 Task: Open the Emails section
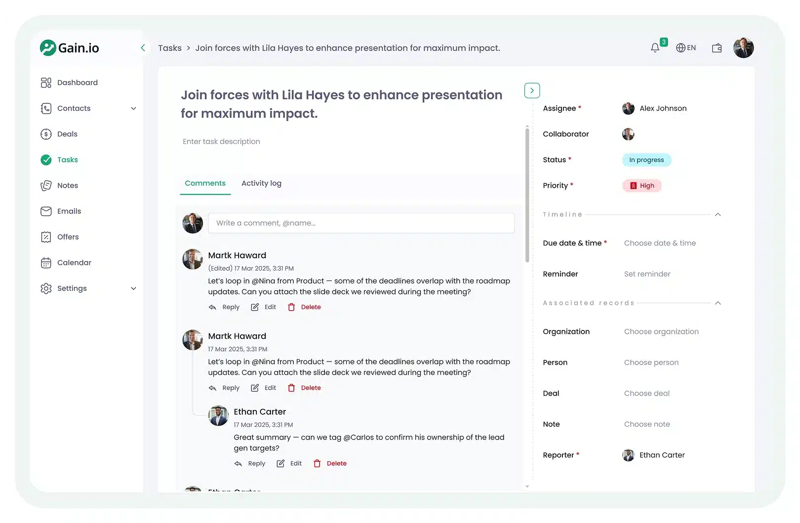pos(69,211)
